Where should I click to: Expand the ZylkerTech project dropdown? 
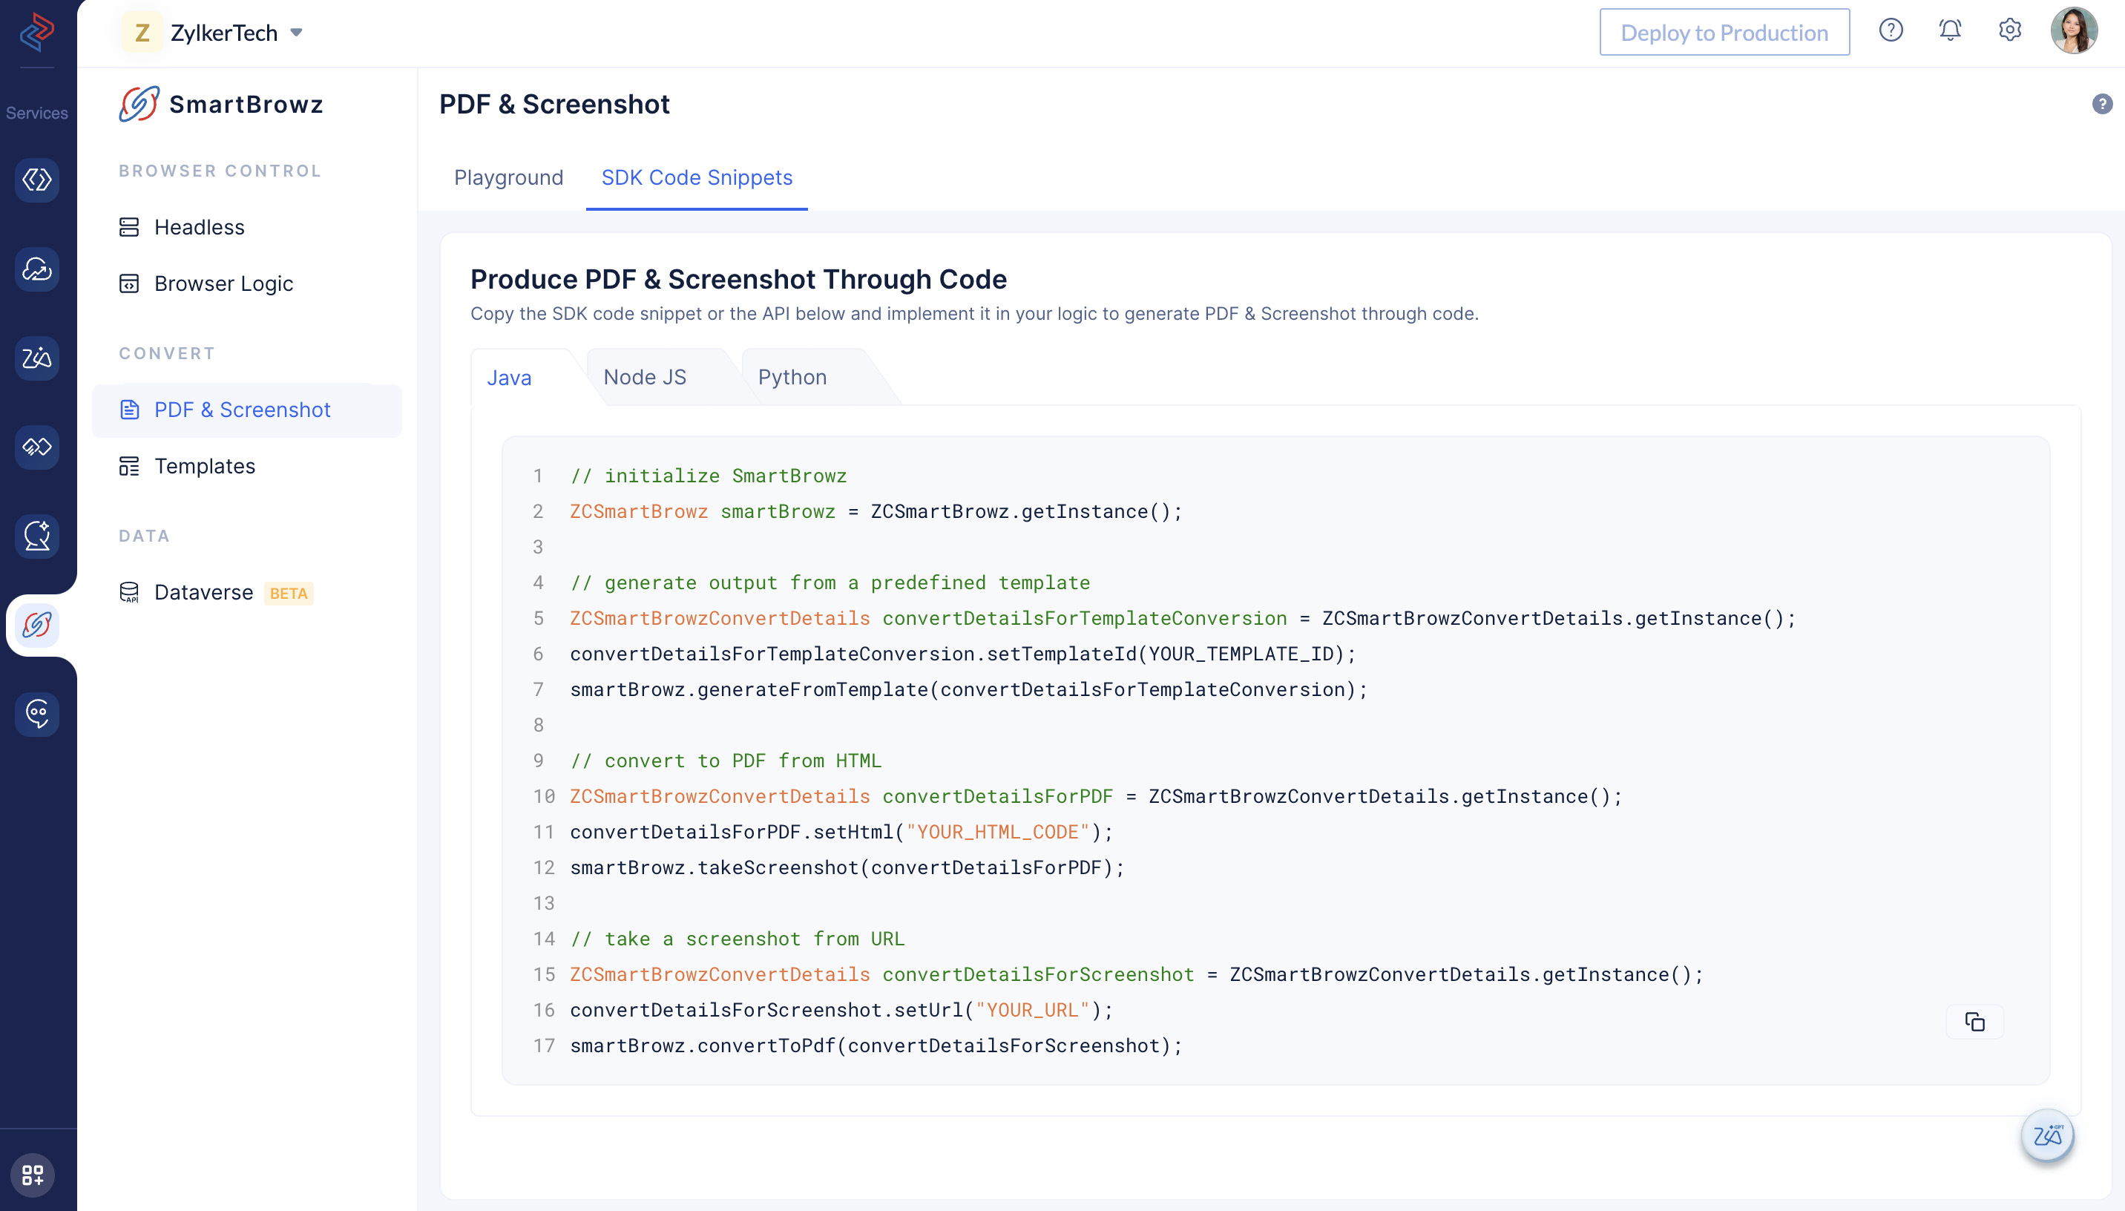(x=297, y=33)
